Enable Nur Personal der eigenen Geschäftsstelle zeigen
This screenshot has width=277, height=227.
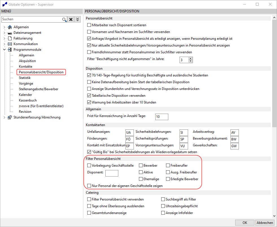89,186
